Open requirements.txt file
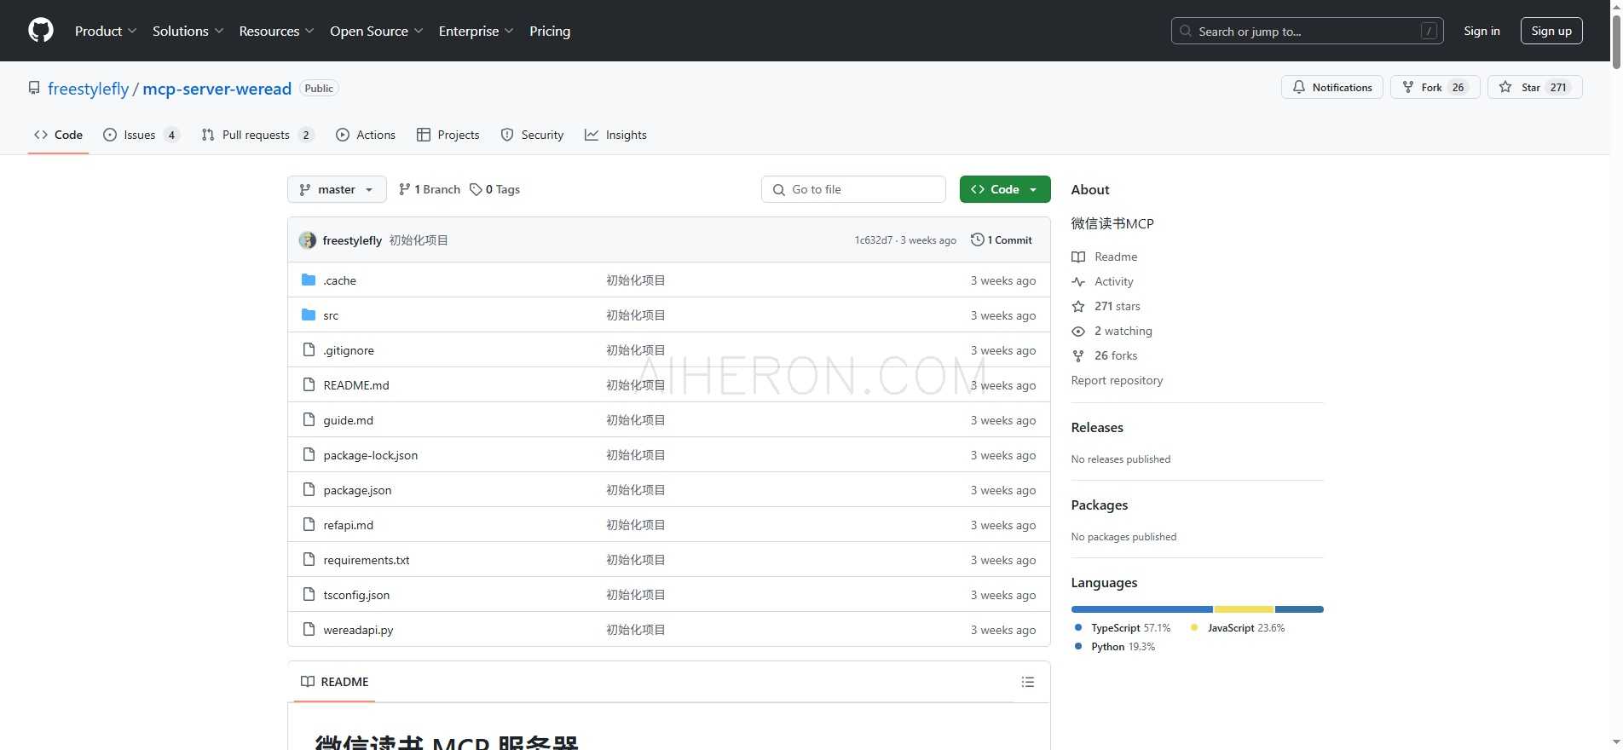Viewport: 1623px width, 750px height. pos(367,560)
